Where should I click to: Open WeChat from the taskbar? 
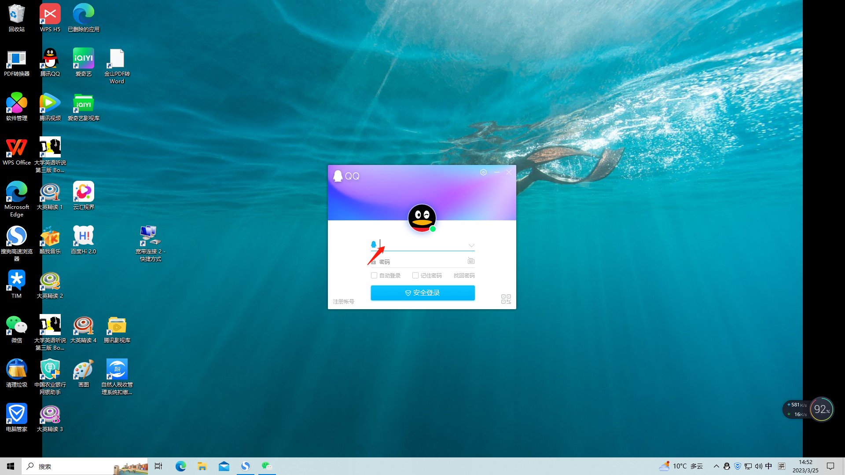pos(266,466)
